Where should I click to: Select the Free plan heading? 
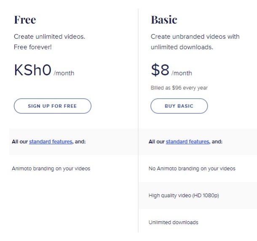(x=25, y=20)
